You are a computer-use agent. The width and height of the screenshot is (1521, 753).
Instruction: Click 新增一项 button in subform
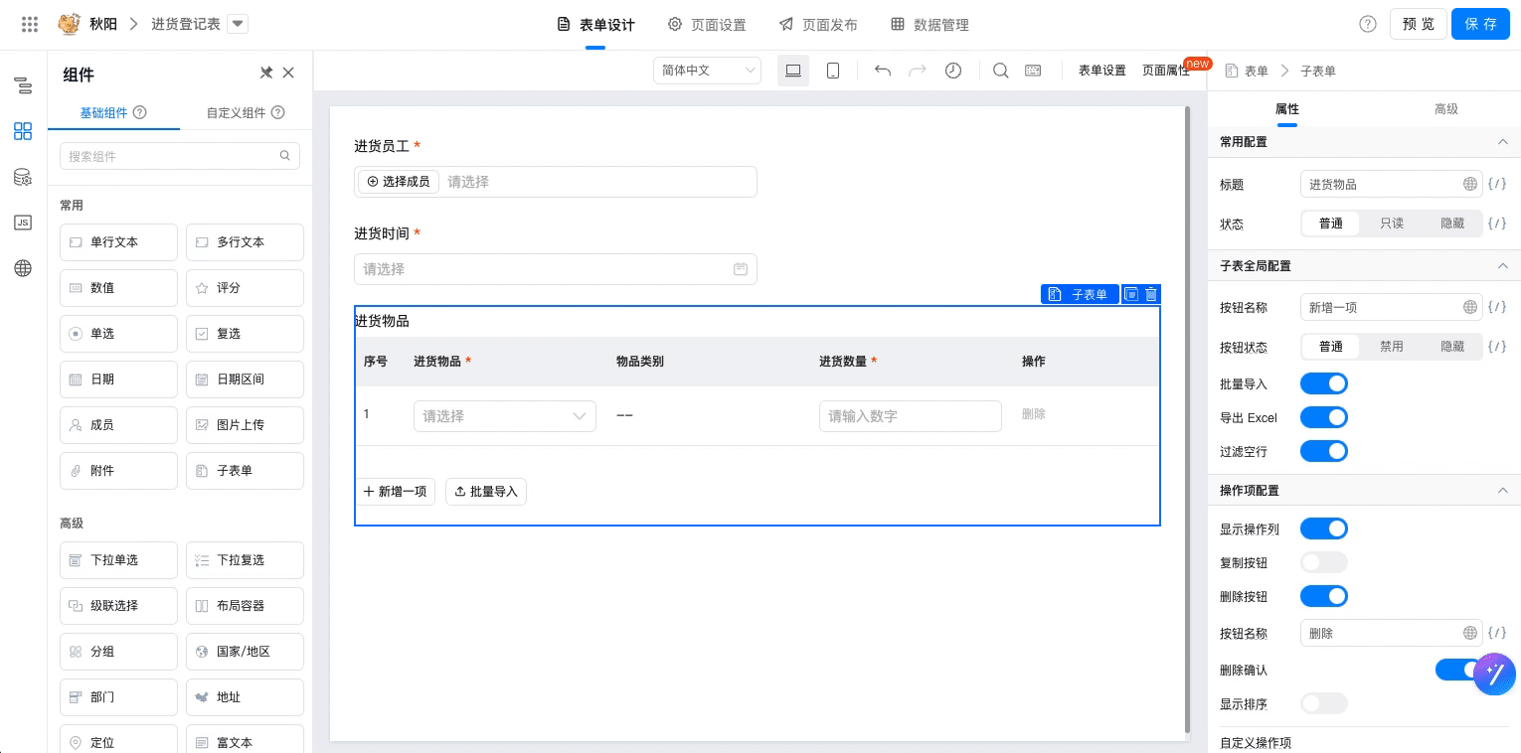click(x=396, y=492)
